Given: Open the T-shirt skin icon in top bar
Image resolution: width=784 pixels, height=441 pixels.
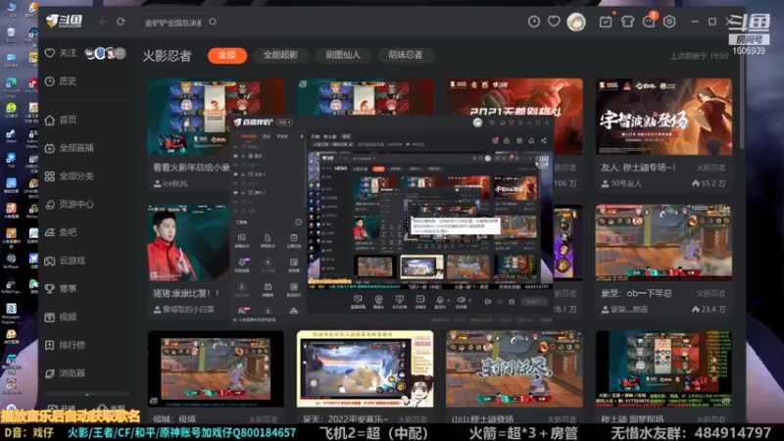Looking at the screenshot, I should pos(627,22).
